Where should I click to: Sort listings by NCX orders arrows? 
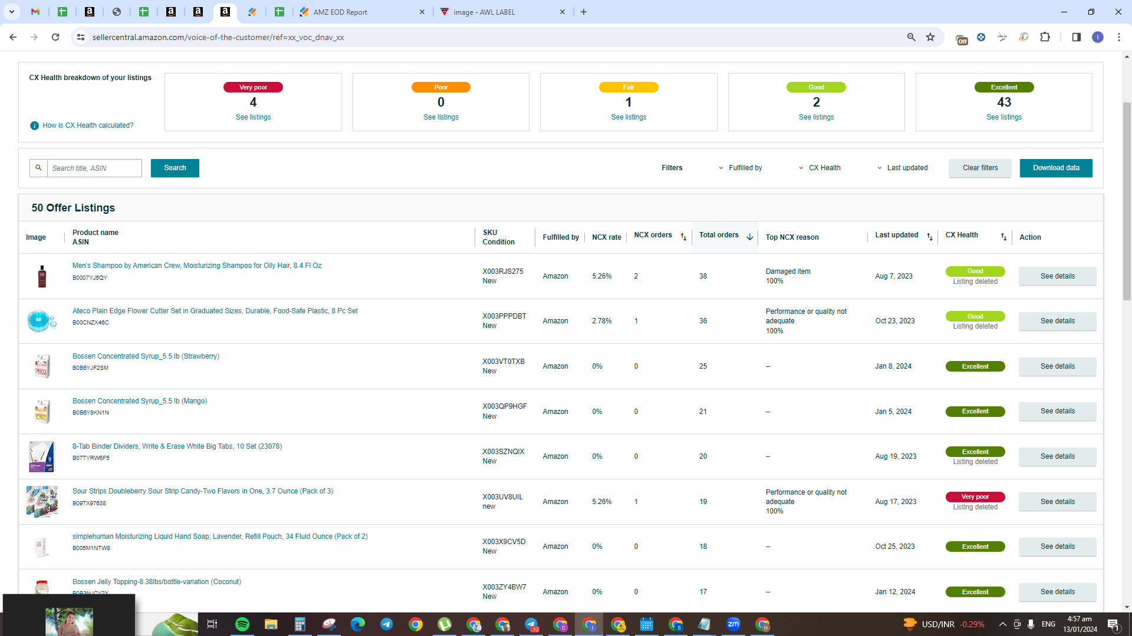tap(683, 237)
